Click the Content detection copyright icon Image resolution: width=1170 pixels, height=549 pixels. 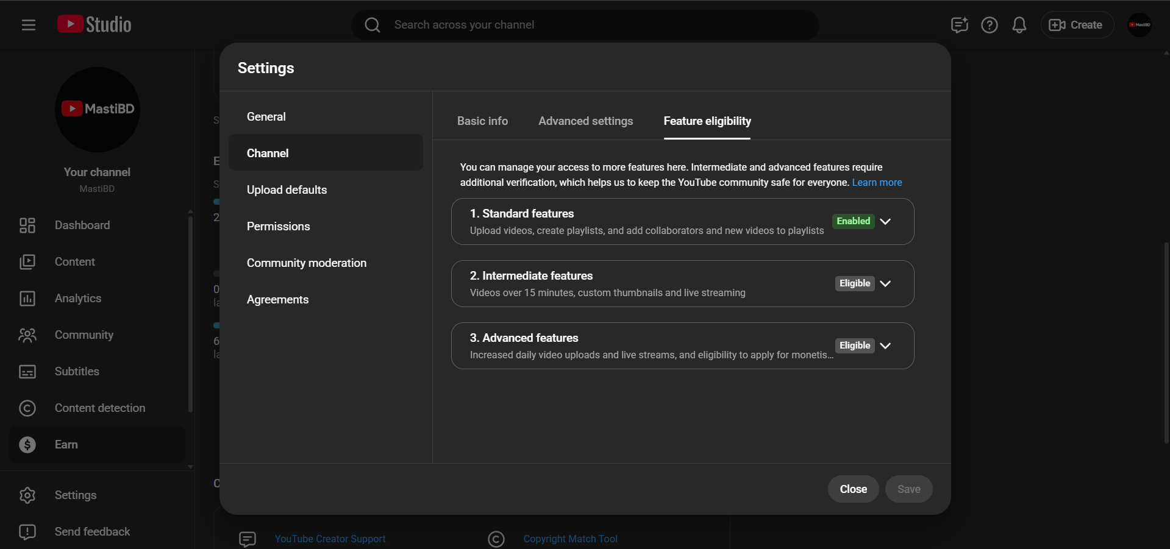27,408
